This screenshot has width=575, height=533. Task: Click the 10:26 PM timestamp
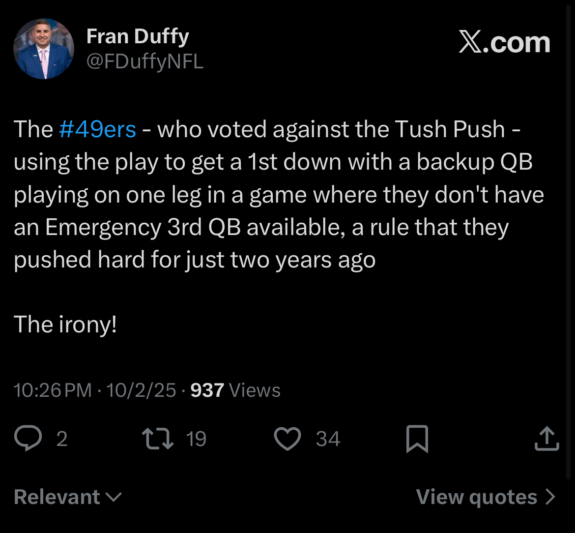[x=53, y=390]
